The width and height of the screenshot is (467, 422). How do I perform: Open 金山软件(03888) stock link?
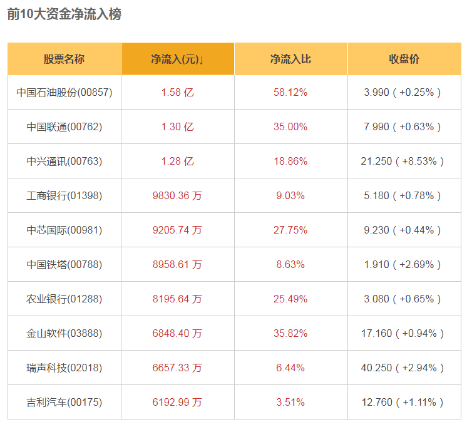coord(64,334)
